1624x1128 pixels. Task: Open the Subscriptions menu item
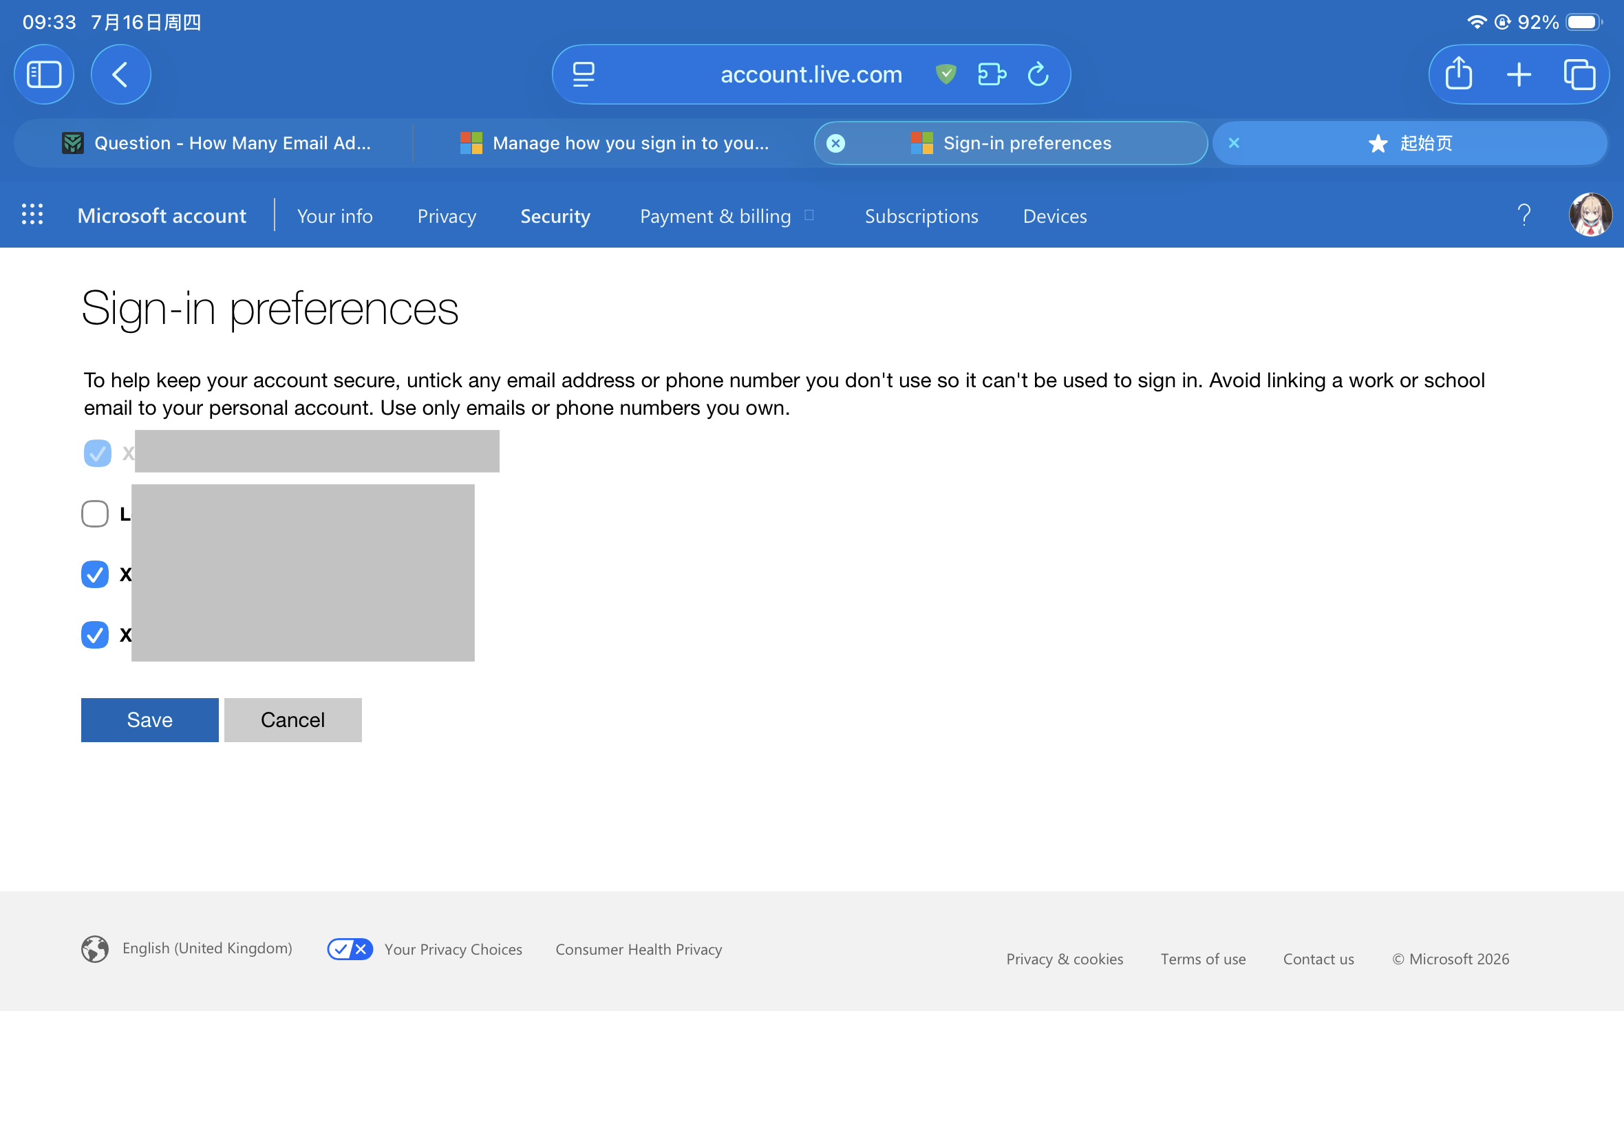pyautogui.click(x=921, y=215)
